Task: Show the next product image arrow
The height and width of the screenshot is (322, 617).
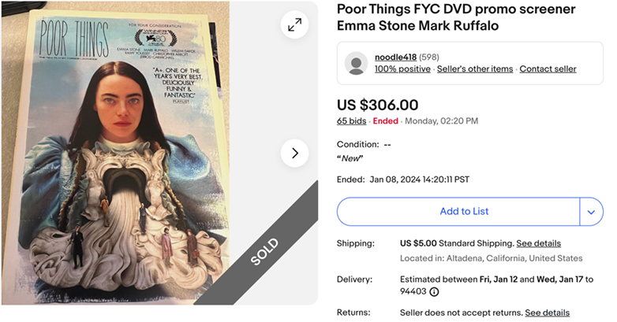Action: tap(294, 153)
